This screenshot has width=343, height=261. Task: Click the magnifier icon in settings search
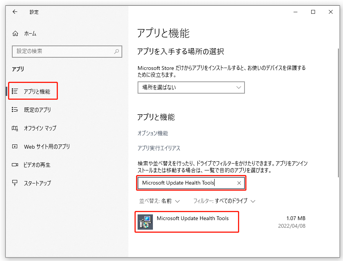coord(117,52)
